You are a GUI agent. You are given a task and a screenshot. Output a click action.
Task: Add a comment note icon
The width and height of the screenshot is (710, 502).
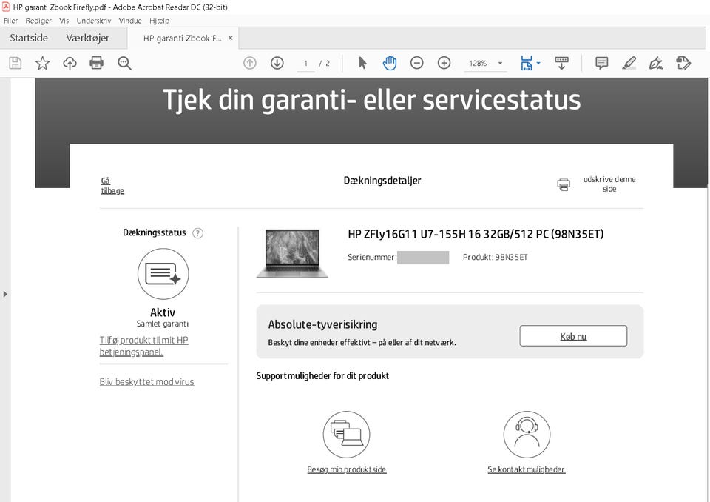pyautogui.click(x=602, y=63)
